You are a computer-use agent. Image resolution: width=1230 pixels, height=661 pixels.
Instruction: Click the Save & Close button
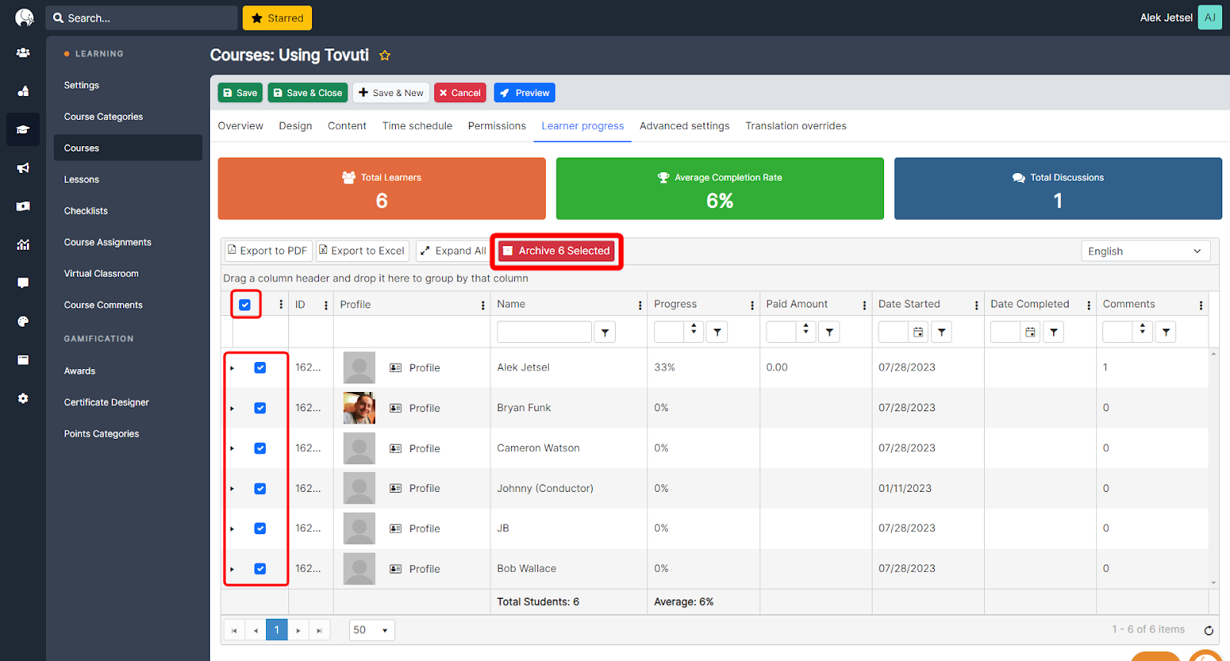coord(307,93)
